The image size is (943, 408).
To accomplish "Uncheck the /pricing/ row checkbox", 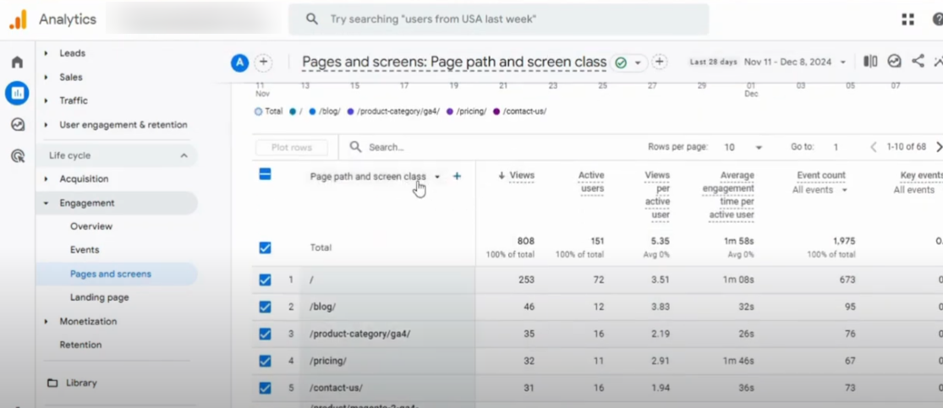I will [x=265, y=361].
